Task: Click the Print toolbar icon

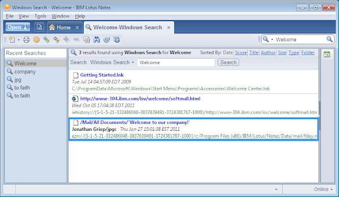Action: pyautogui.click(x=26, y=40)
